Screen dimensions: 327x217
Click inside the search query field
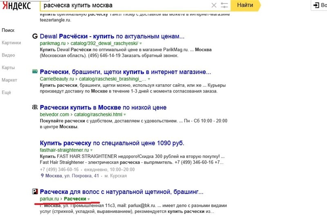coord(123,5)
